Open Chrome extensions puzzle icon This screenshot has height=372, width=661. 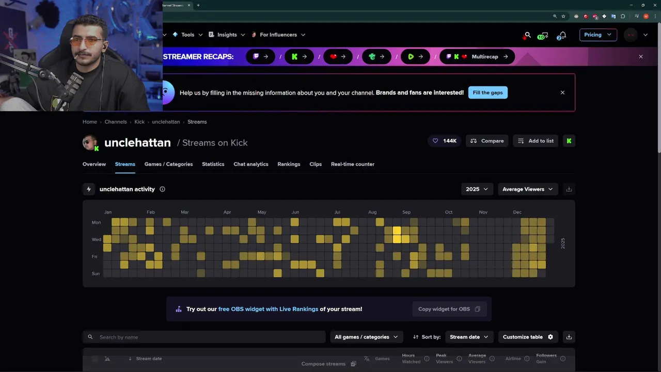(x=623, y=16)
